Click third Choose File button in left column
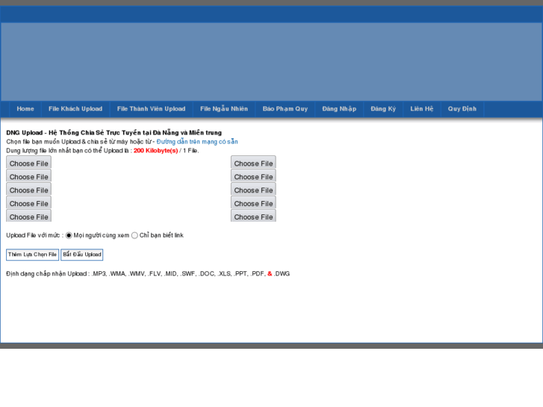Image resolution: width=543 pixels, height=407 pixels. point(28,190)
